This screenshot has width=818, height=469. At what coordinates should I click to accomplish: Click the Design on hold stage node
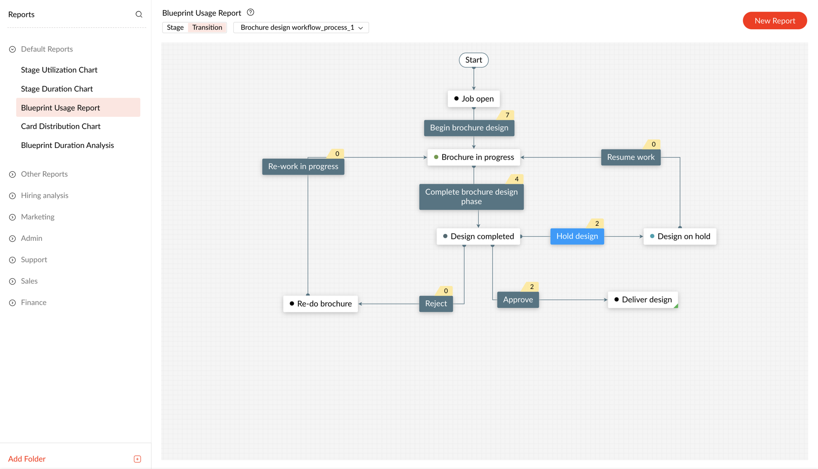(x=680, y=236)
